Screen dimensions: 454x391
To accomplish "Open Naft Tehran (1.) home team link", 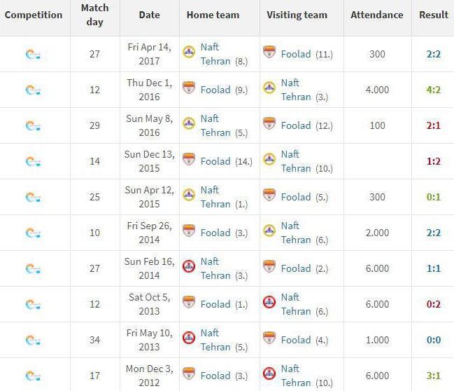I will [215, 197].
